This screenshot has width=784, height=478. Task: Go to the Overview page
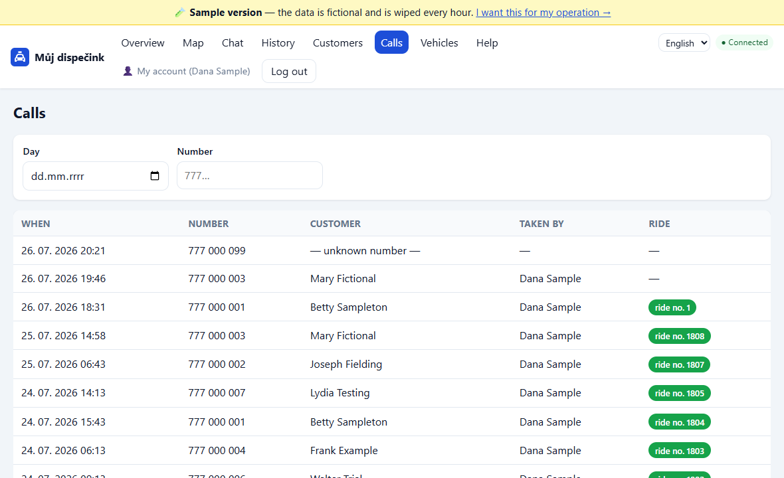point(142,43)
